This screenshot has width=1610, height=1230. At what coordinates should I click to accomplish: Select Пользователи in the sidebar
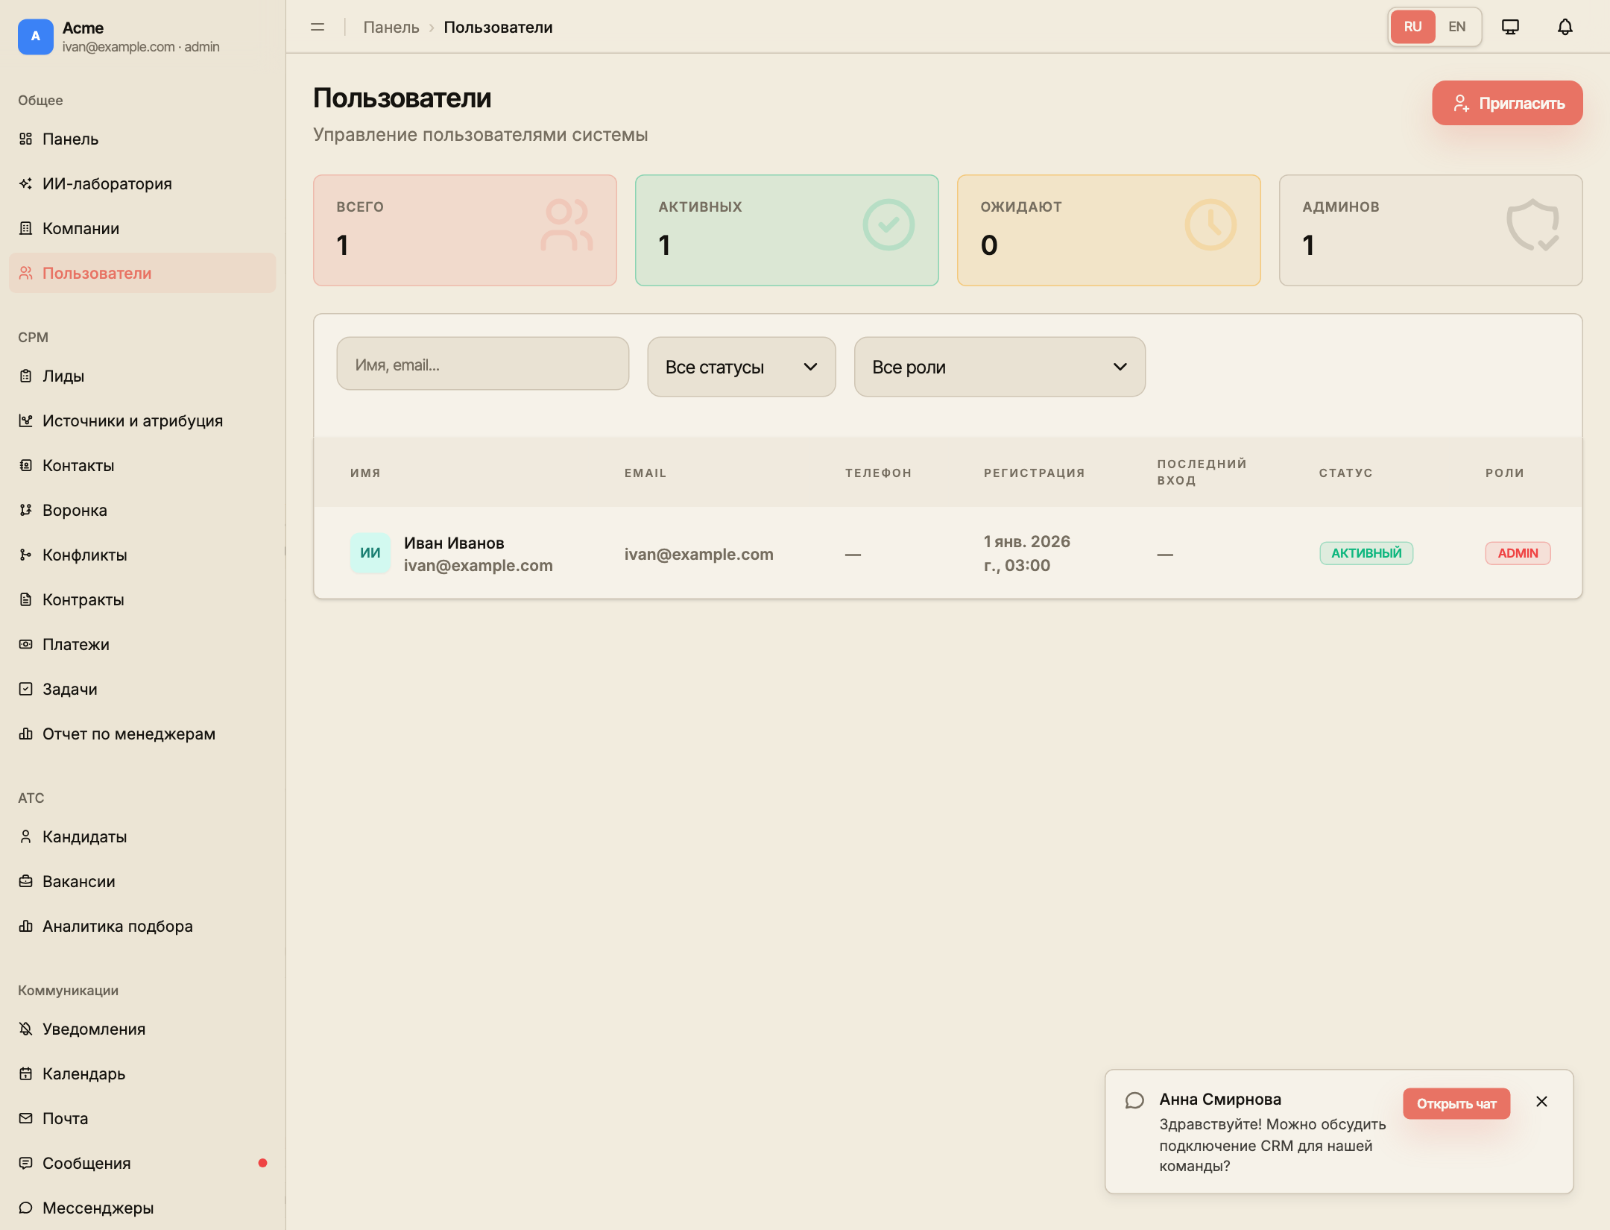(142, 273)
